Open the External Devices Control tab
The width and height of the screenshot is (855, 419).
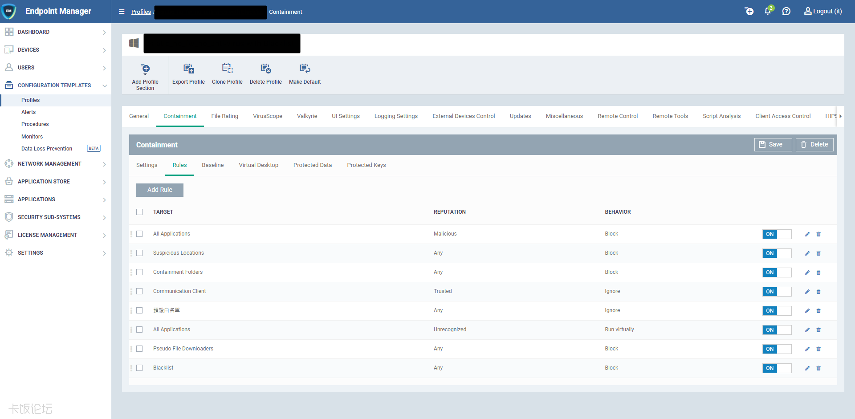pyautogui.click(x=464, y=116)
